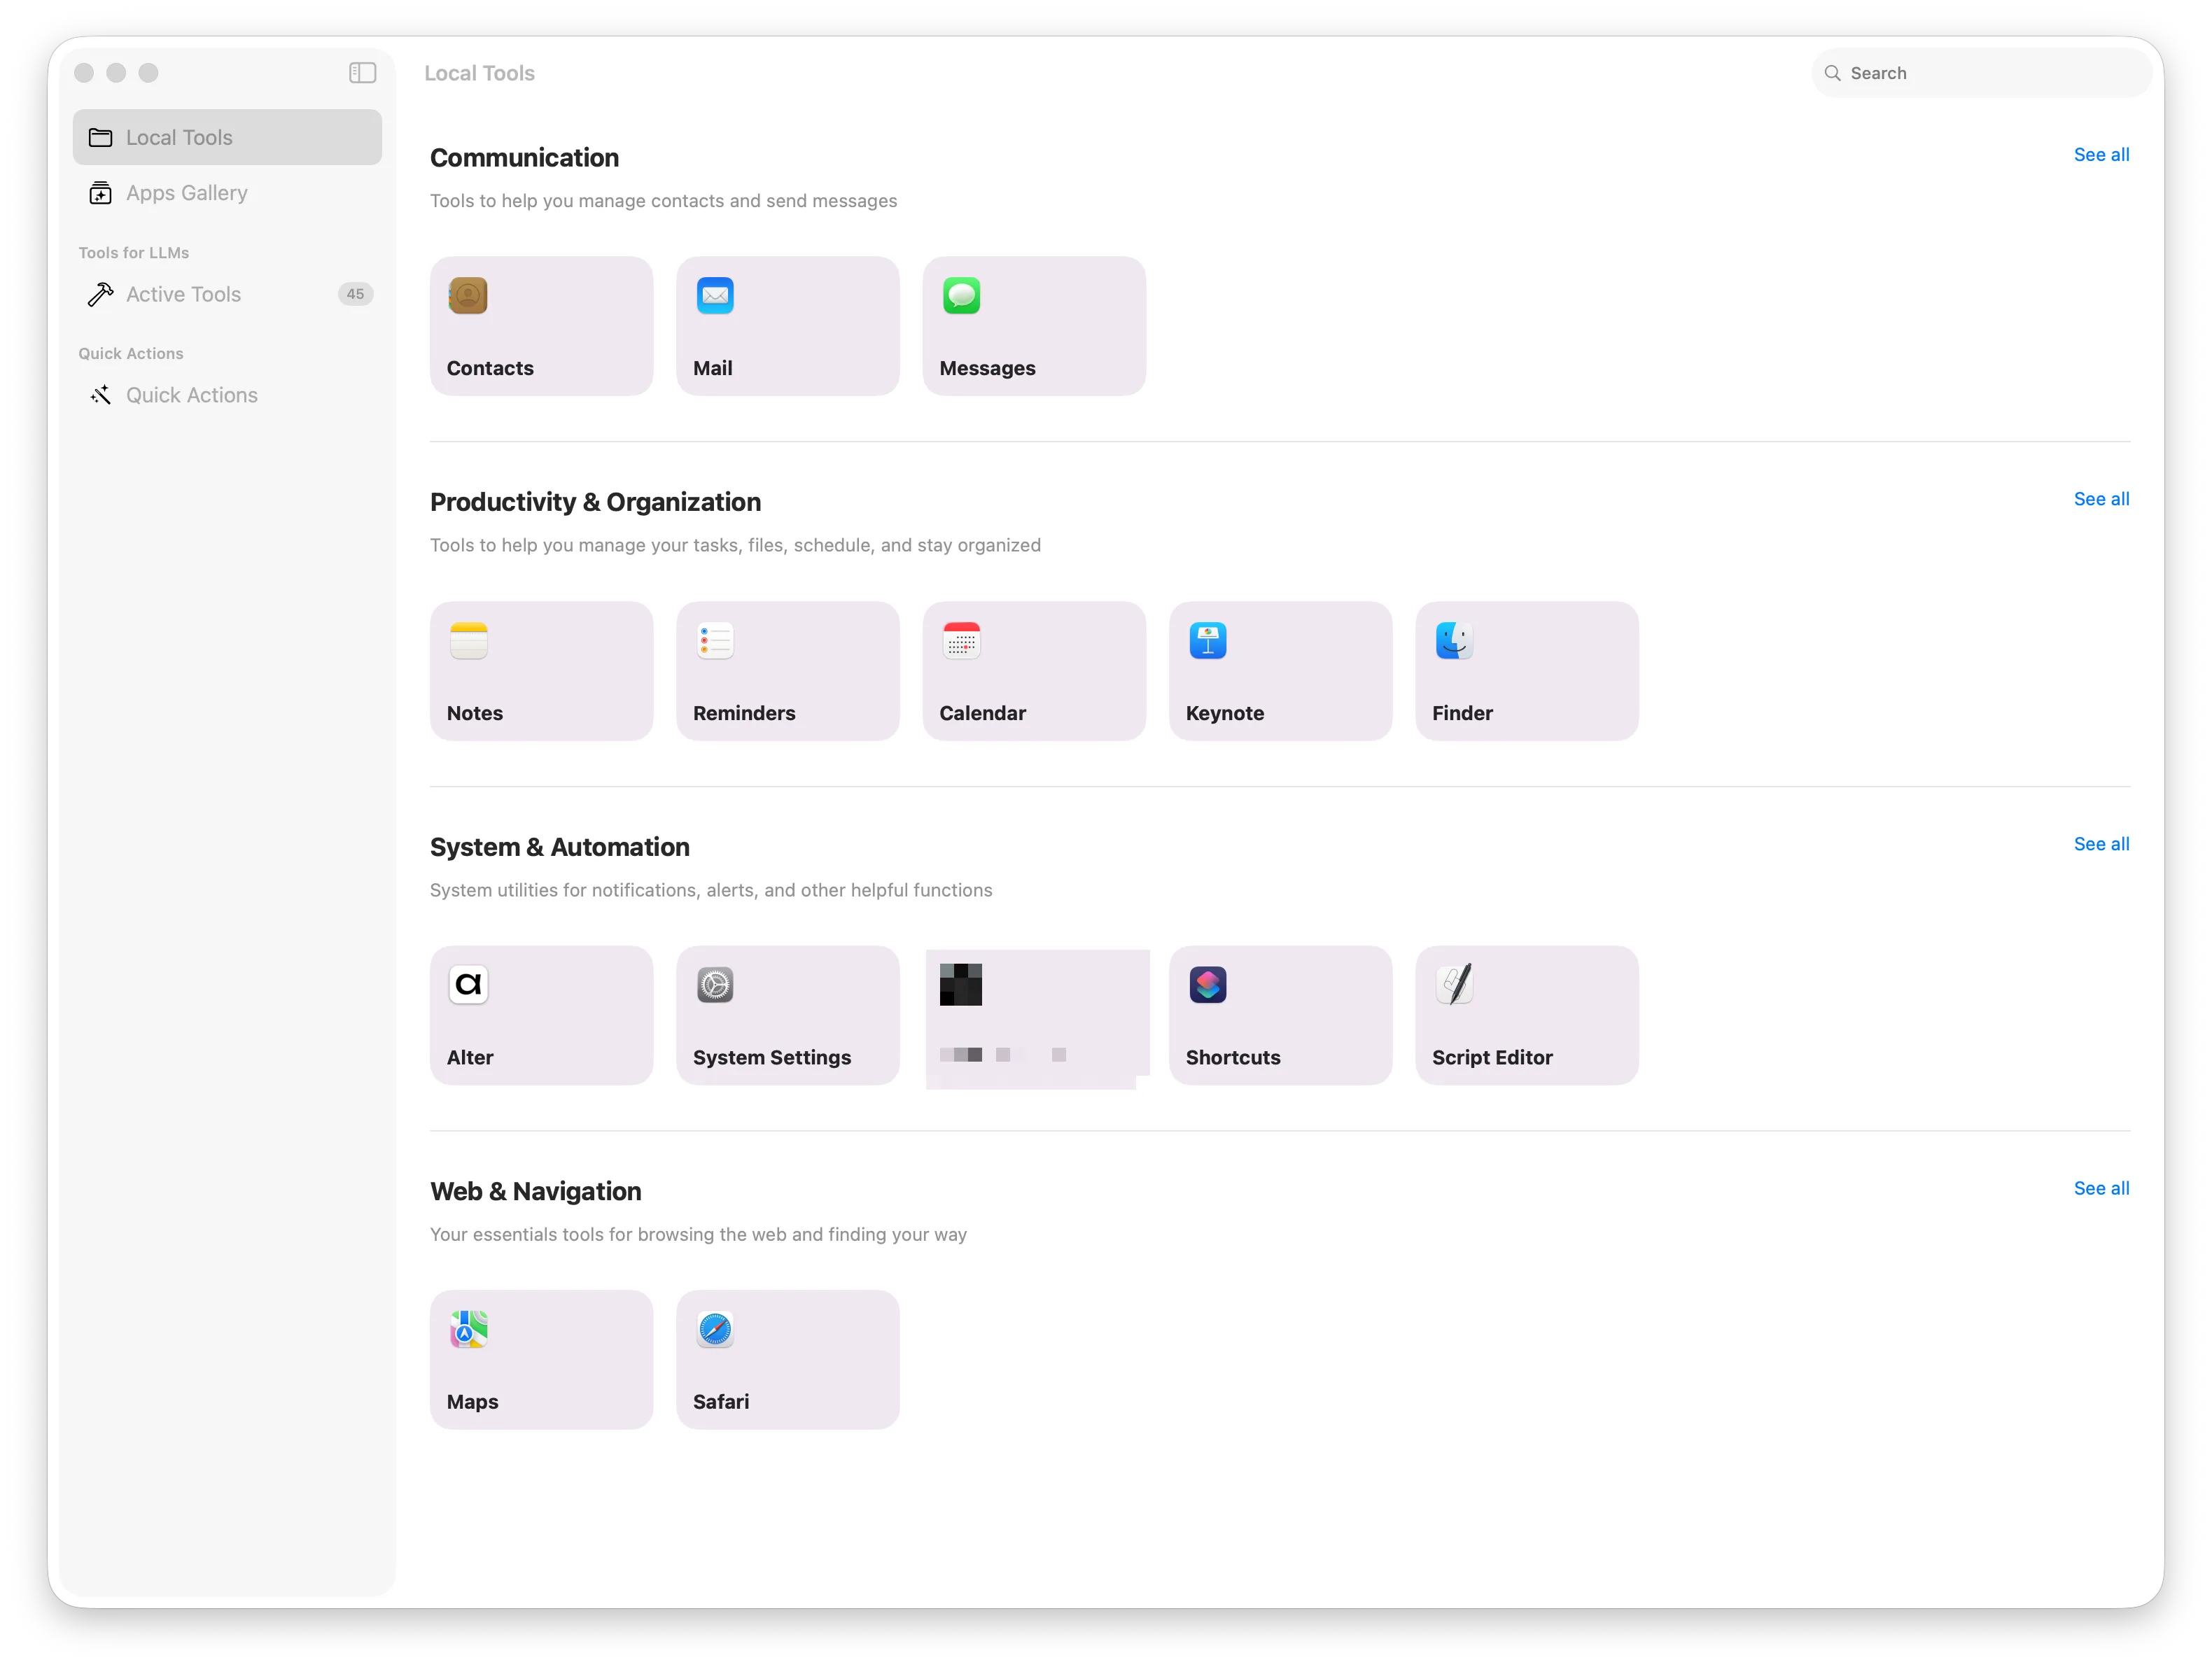Open the Messages tool
This screenshot has height=1667, width=2212.
click(1034, 326)
